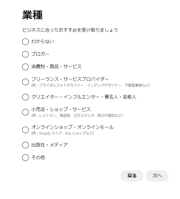The image size is (180, 199).
Task: Click the 消費財・商品・サービス label text
Action: (56, 67)
